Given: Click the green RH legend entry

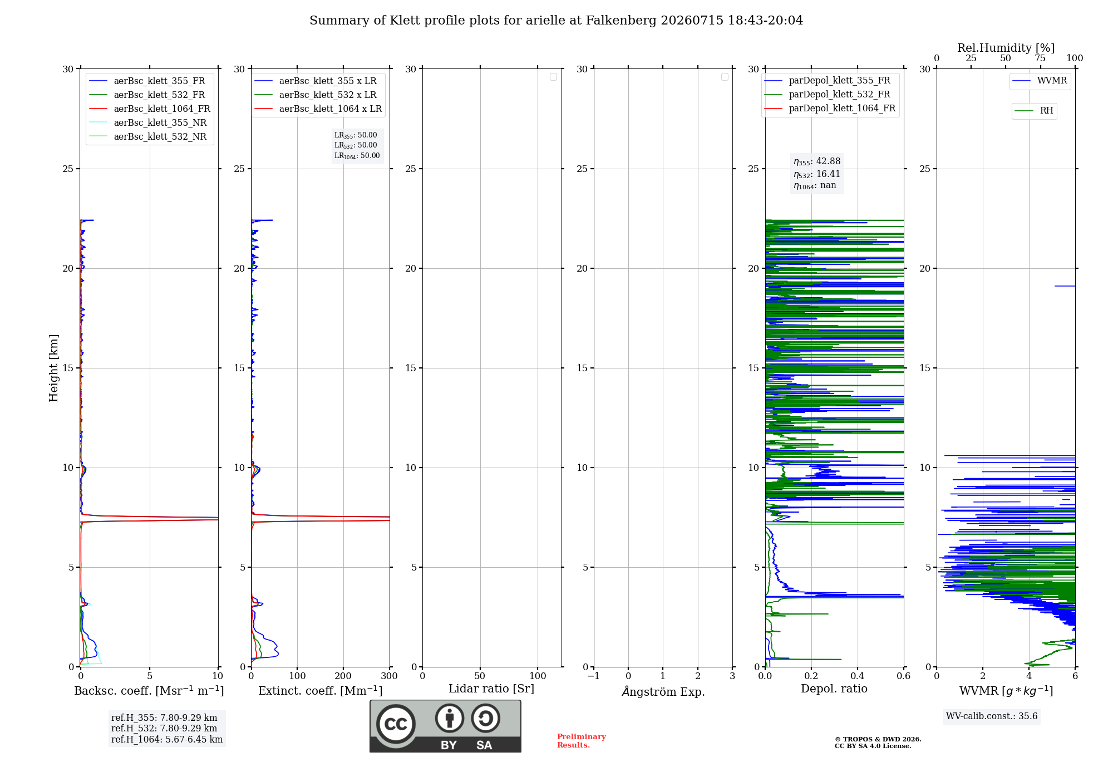Looking at the screenshot, I should tap(1034, 111).
